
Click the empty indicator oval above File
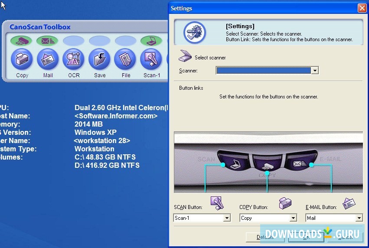coord(125,41)
